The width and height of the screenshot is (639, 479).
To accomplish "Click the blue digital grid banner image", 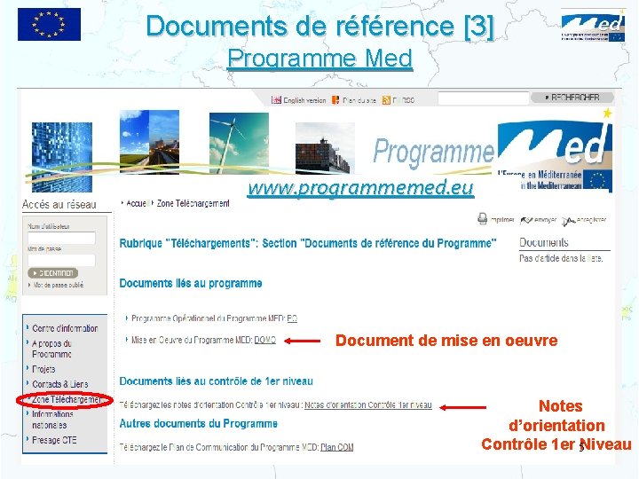I will pos(62,157).
